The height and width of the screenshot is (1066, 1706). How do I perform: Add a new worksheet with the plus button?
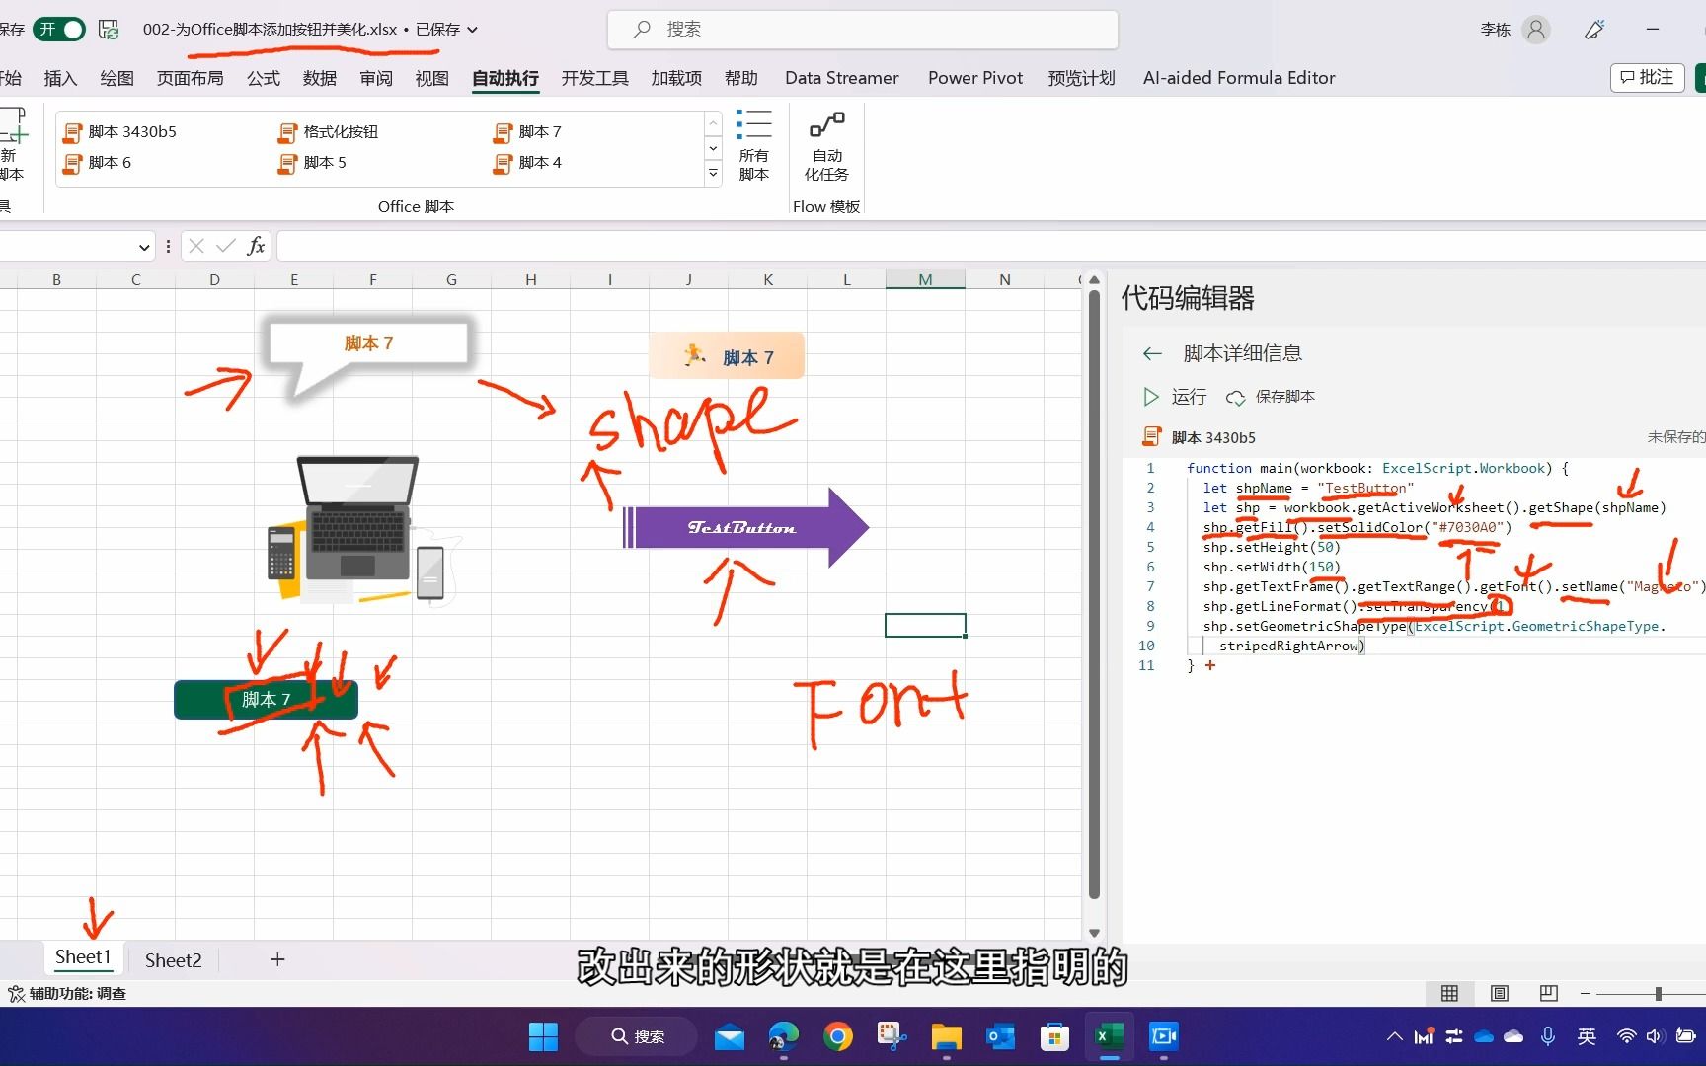pos(277,959)
